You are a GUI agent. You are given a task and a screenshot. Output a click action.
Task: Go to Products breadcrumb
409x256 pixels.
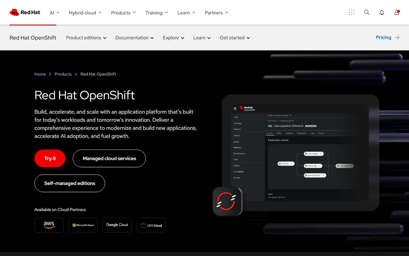pyautogui.click(x=63, y=74)
